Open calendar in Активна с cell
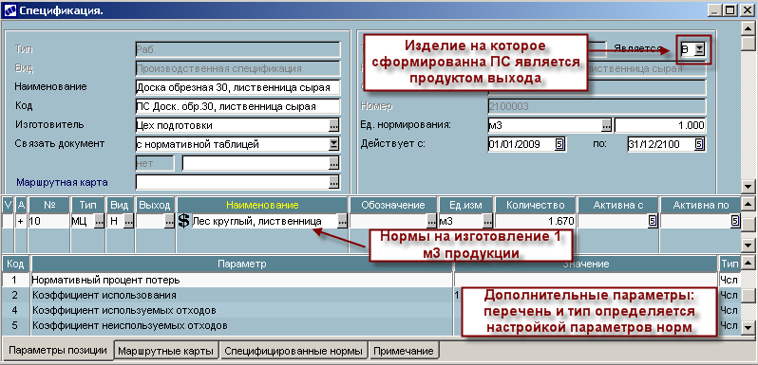The height and width of the screenshot is (365, 758). click(653, 222)
